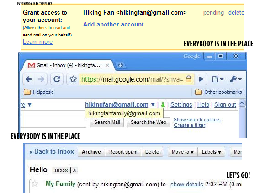Screen dimensions: 265x195
Task: Click the browser back arrow icon
Action: coord(29,79)
